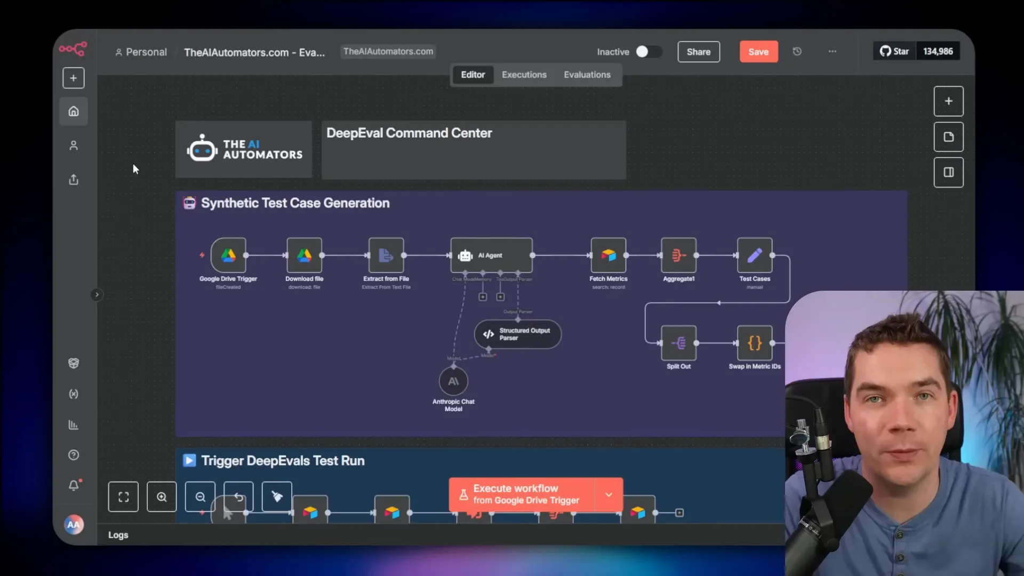The image size is (1024, 576).
Task: Open the notifications bell icon
Action: pyautogui.click(x=74, y=485)
